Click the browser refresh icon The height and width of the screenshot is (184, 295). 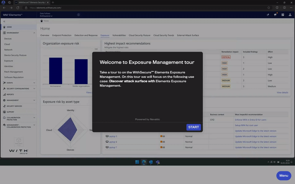[x=18, y=8]
